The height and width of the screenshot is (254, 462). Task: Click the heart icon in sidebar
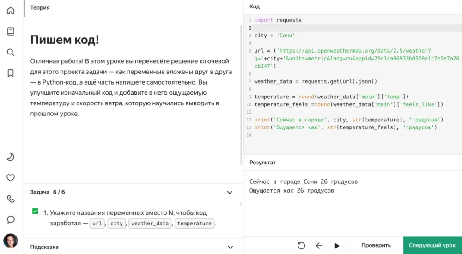(11, 178)
